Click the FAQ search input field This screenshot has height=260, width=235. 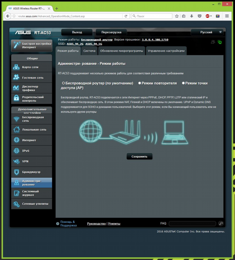[192, 224]
